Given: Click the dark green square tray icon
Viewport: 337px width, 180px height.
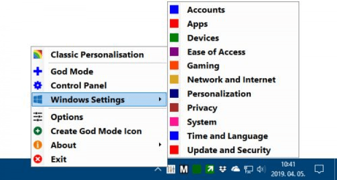Looking at the screenshot, I should pos(197,170).
